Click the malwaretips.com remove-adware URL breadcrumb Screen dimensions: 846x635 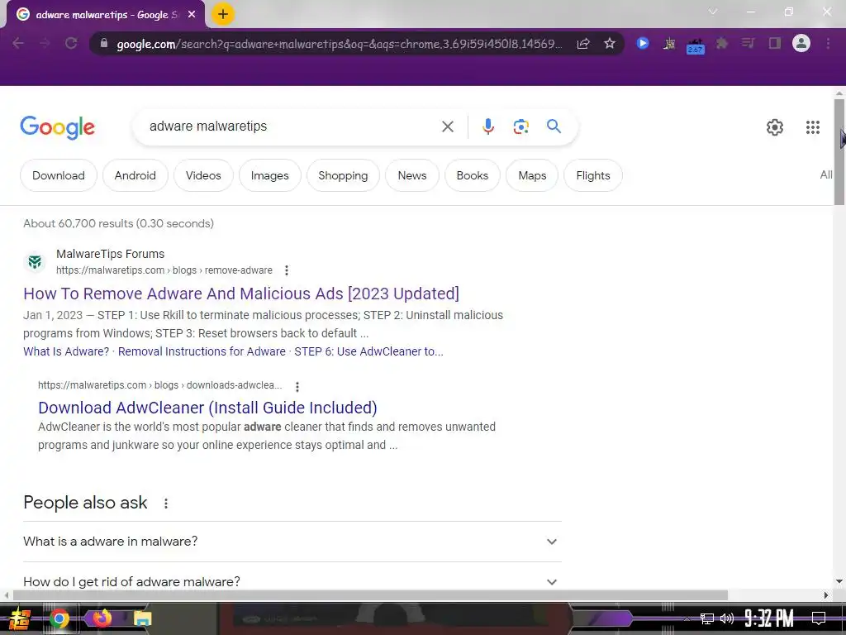[164, 270]
